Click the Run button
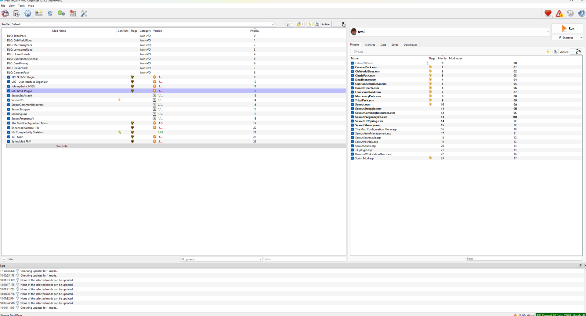Image resolution: width=586 pixels, height=316 pixels. coord(567,28)
